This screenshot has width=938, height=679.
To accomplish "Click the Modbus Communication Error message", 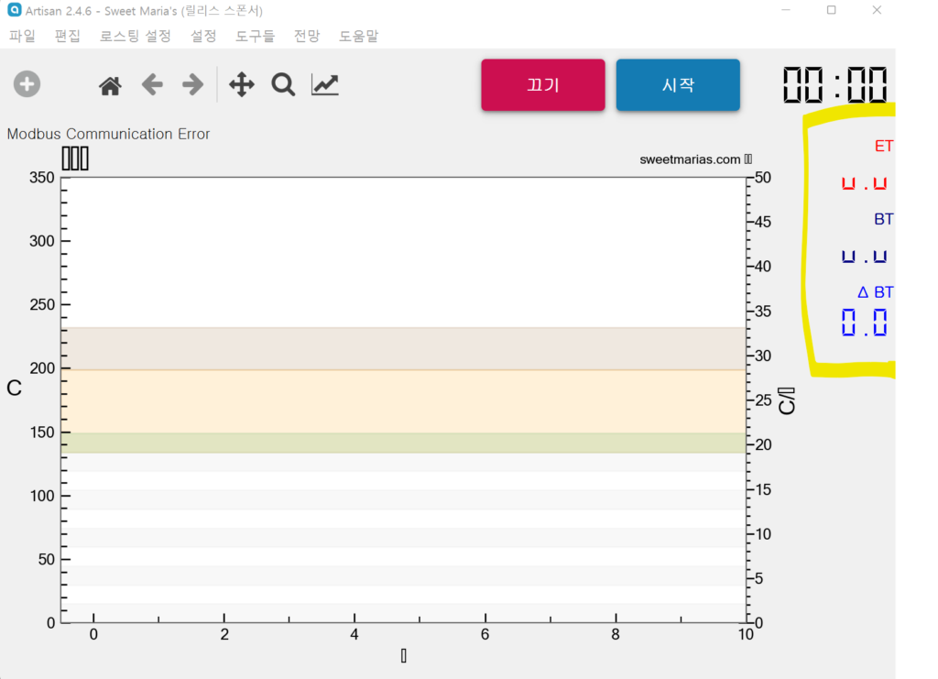I will (x=108, y=134).
